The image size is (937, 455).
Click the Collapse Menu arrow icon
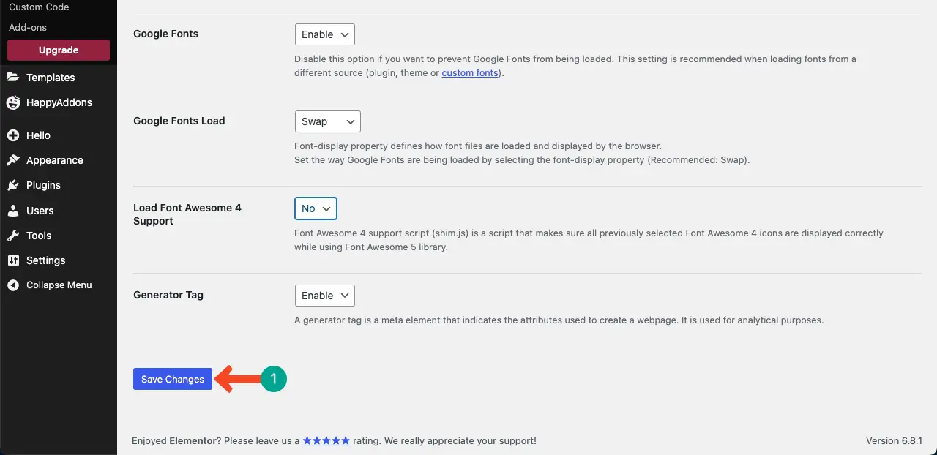pos(13,285)
